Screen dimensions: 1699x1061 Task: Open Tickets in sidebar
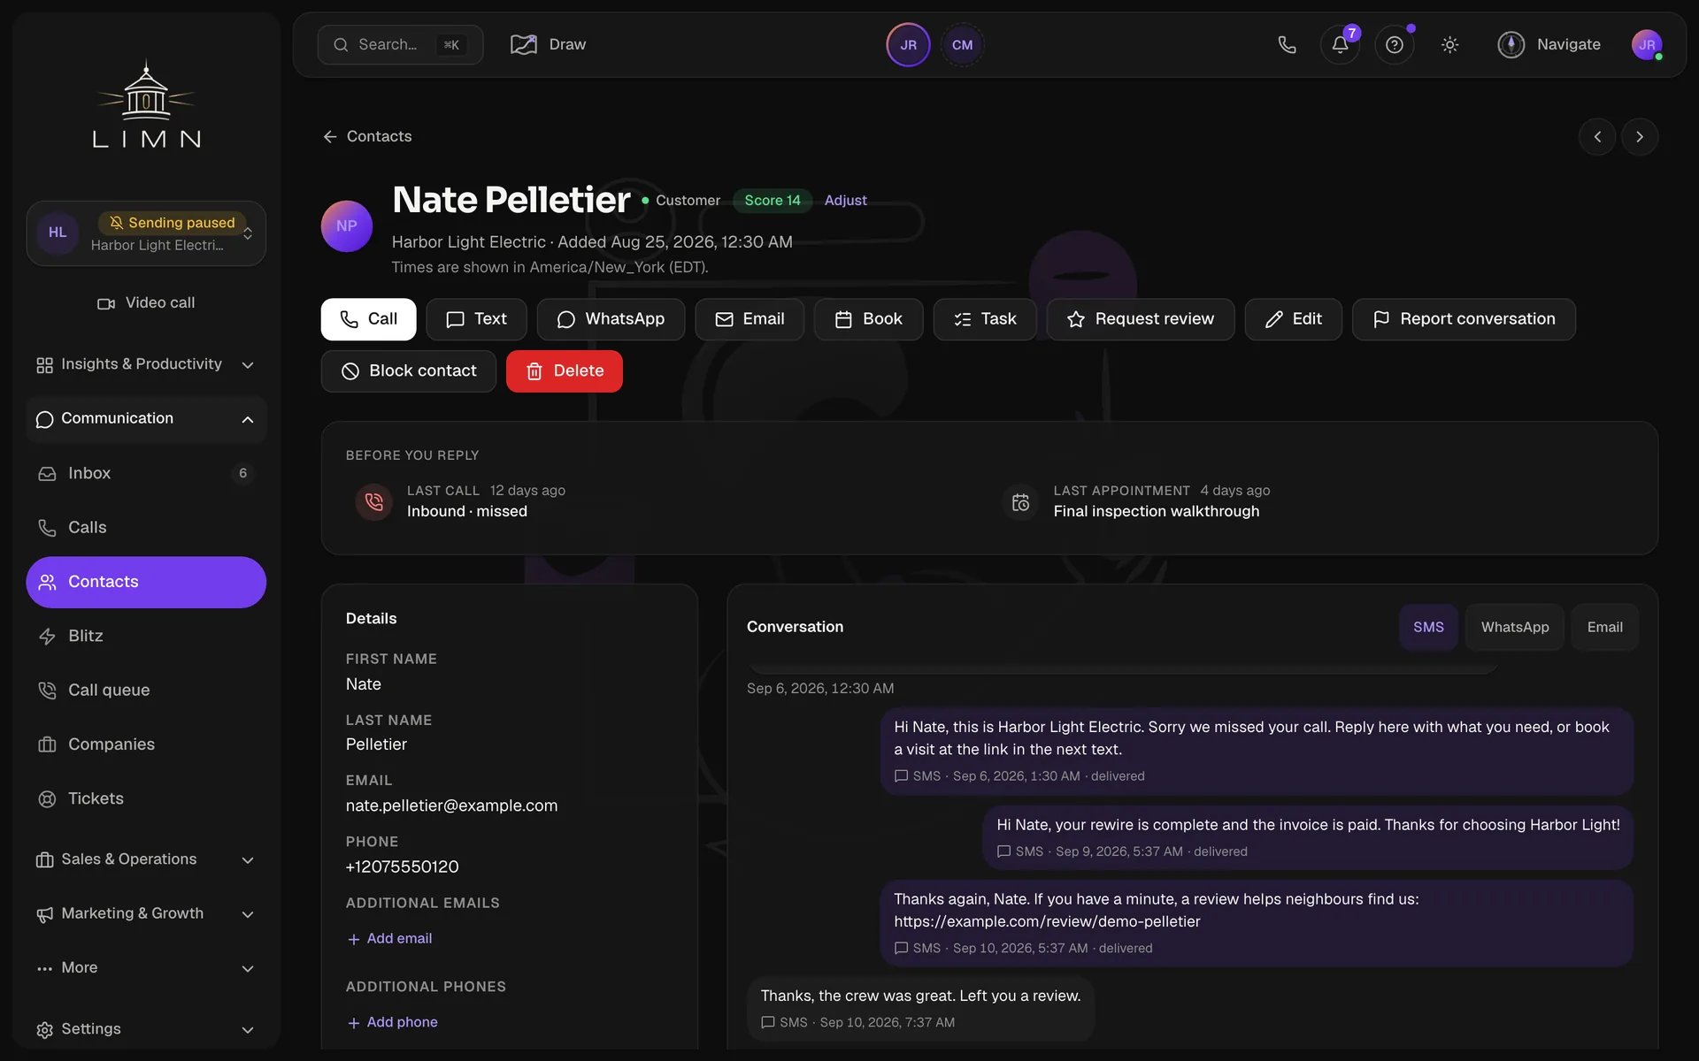pos(146,798)
